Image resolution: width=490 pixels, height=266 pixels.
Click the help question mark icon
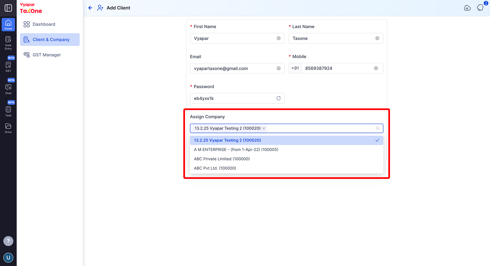point(8,241)
